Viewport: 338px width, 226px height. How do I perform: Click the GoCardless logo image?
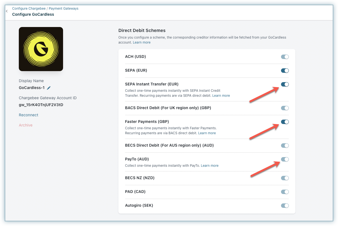coord(41,49)
